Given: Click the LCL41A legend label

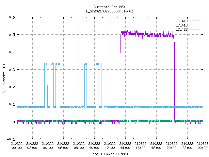Looking at the screenshot, I should click(182, 21).
